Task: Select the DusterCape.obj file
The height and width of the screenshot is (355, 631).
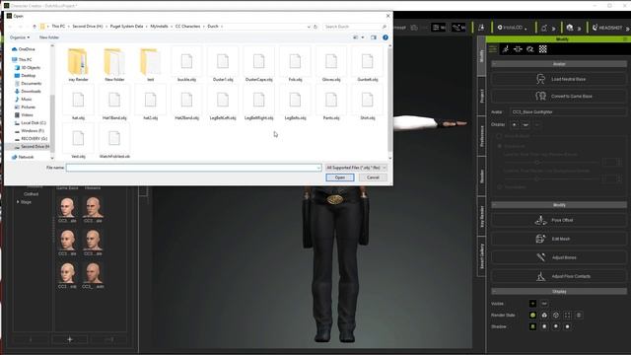Action: (258, 65)
